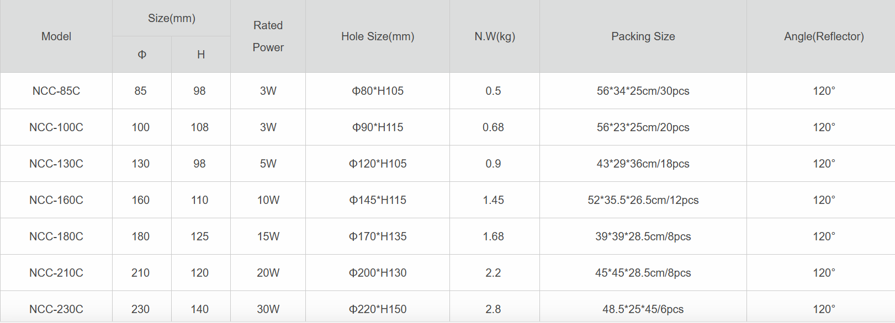
Task: Click the NCC-100C model name
Action: click(56, 127)
